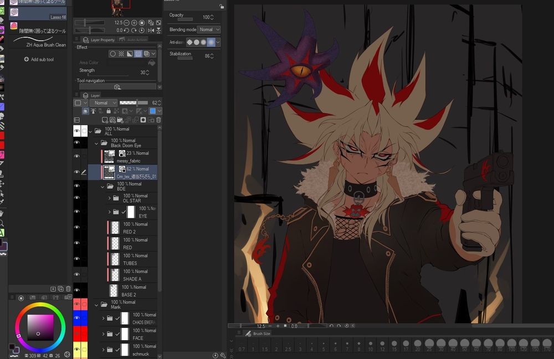The image size is (554, 359).
Task: Switch to Layer Property tab
Action: coord(99,39)
